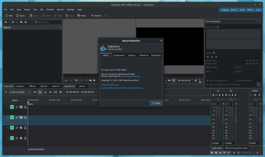
Task: Click the Open project toolbar button
Action: [x=21, y=16]
